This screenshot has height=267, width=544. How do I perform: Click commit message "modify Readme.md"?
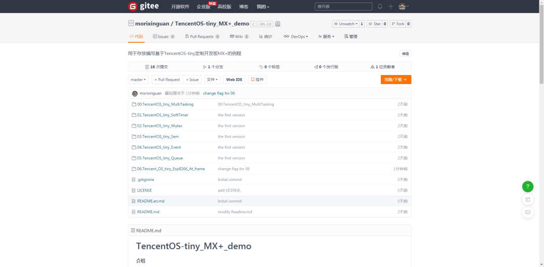[x=235, y=212]
